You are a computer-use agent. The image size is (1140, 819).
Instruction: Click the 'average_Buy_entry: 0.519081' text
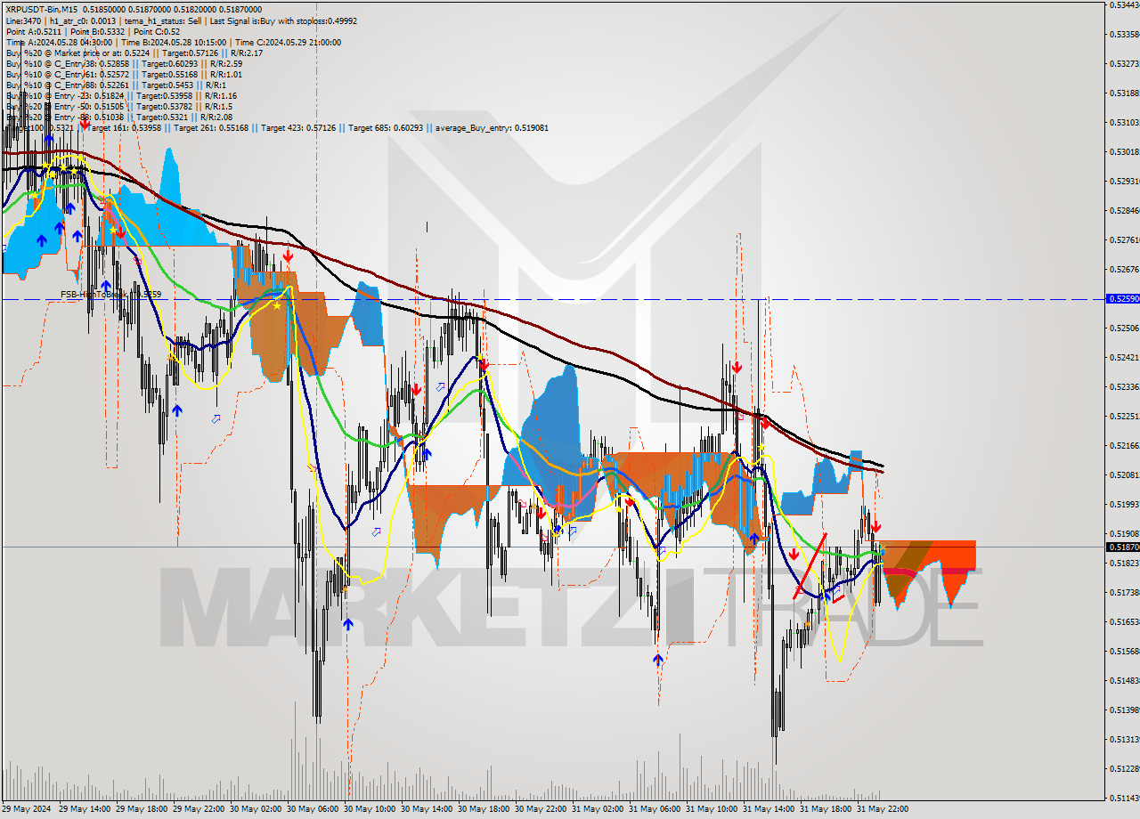(x=492, y=127)
